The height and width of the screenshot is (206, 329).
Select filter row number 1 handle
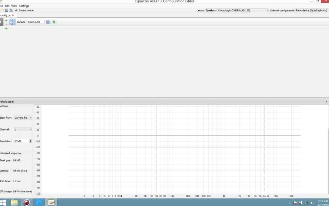click(1, 22)
